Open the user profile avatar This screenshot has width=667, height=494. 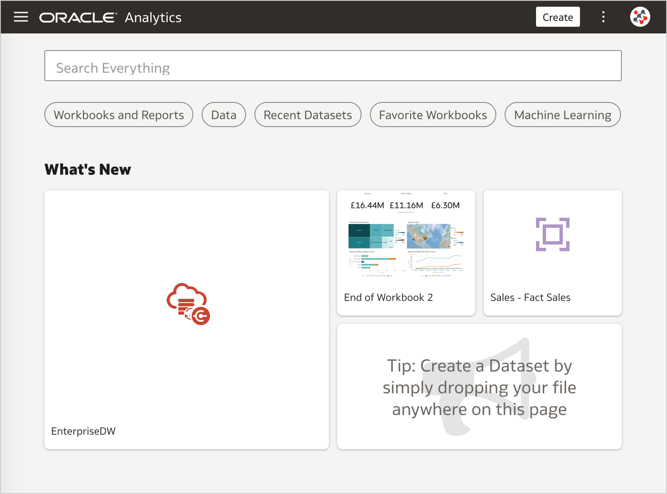(x=640, y=17)
